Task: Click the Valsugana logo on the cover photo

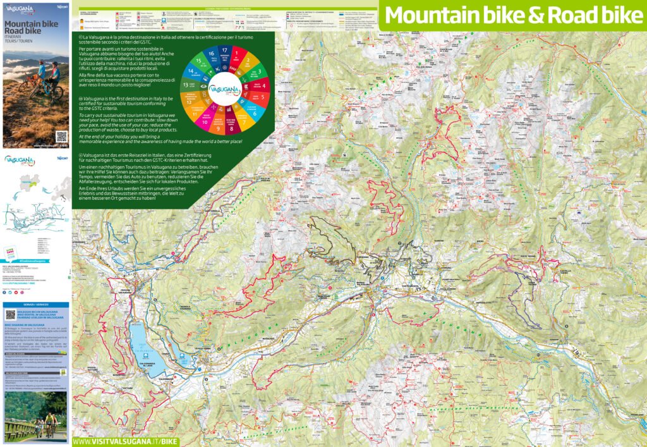Action: click(20, 10)
